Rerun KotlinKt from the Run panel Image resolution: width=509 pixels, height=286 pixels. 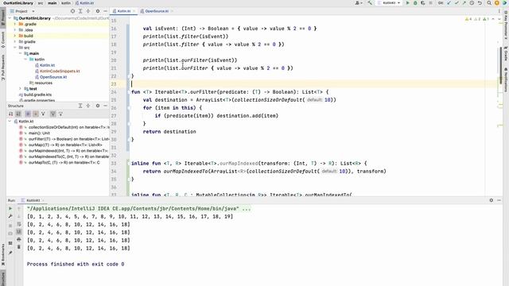click(x=10, y=208)
